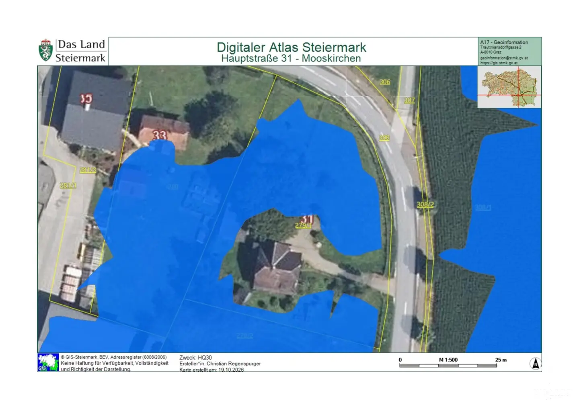
Task: Click parcel label 300
Action: click(384, 137)
